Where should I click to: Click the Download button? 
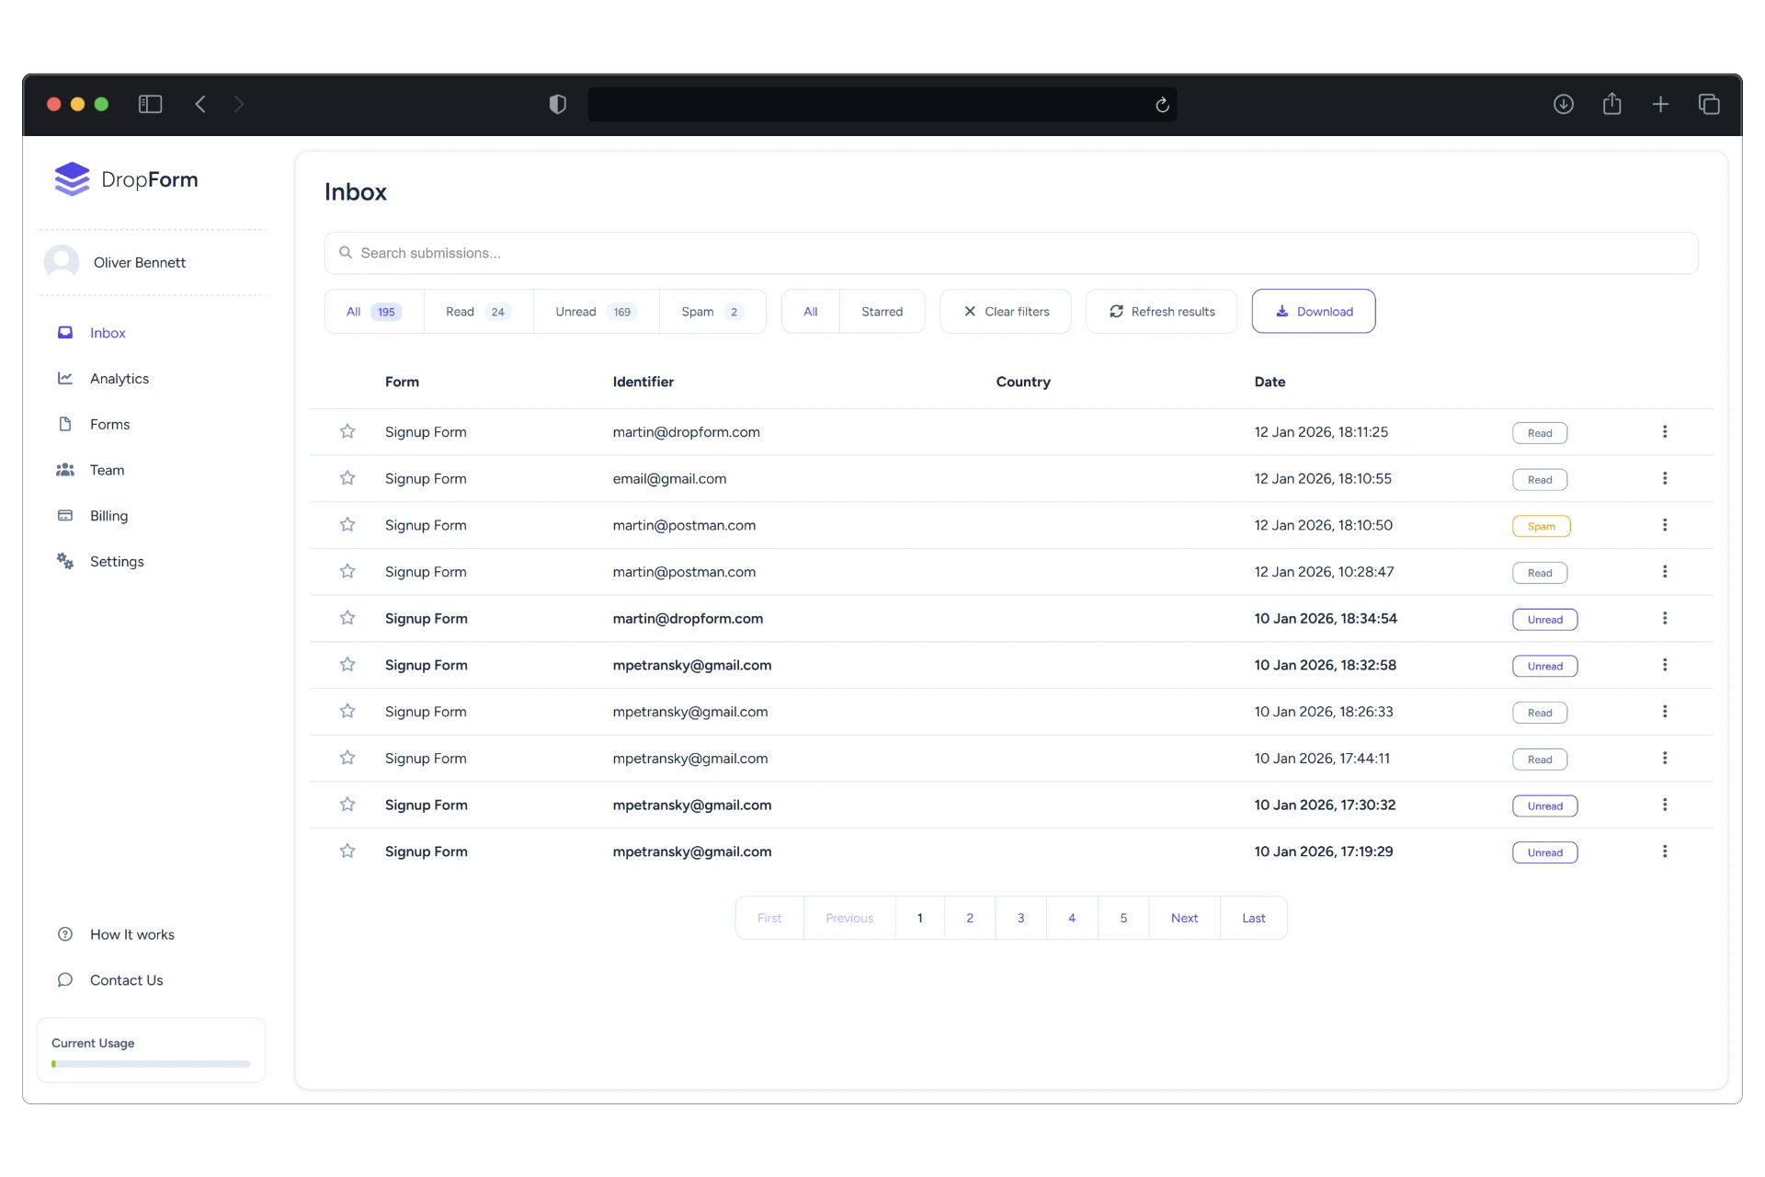(1313, 311)
